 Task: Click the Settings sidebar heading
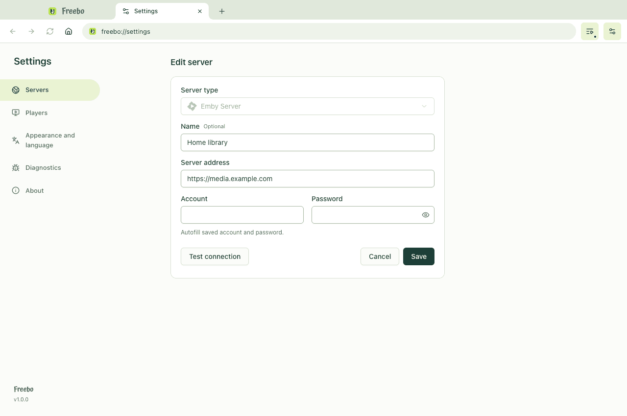click(32, 61)
